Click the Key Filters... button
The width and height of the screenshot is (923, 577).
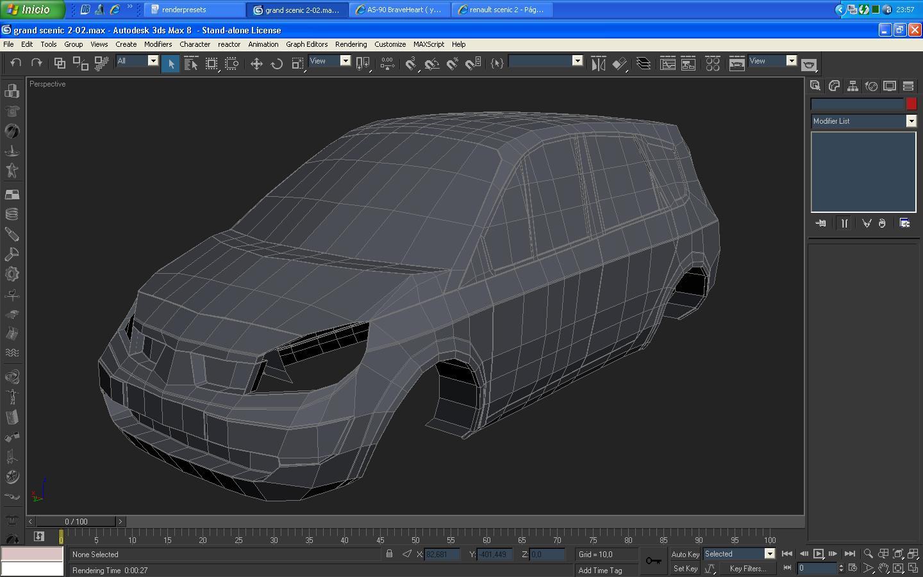coord(747,569)
